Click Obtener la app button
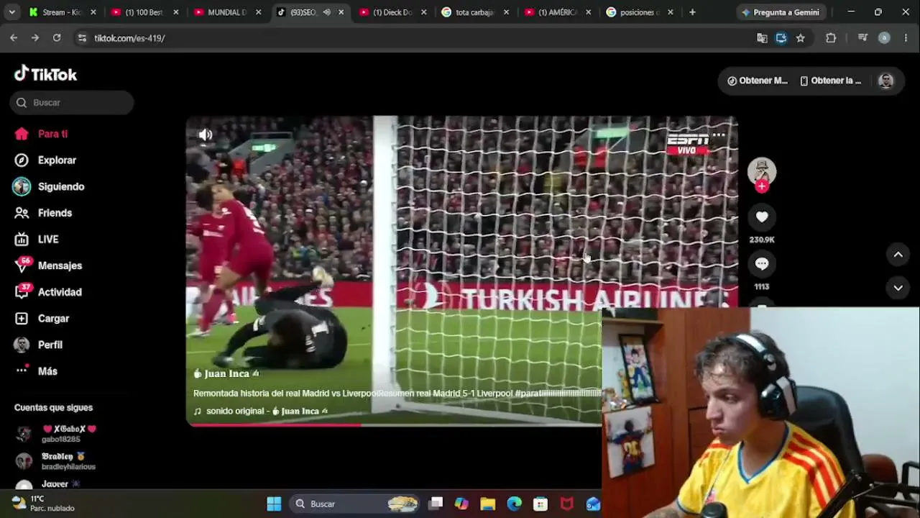Viewport: 920px width, 518px height. 831,81
